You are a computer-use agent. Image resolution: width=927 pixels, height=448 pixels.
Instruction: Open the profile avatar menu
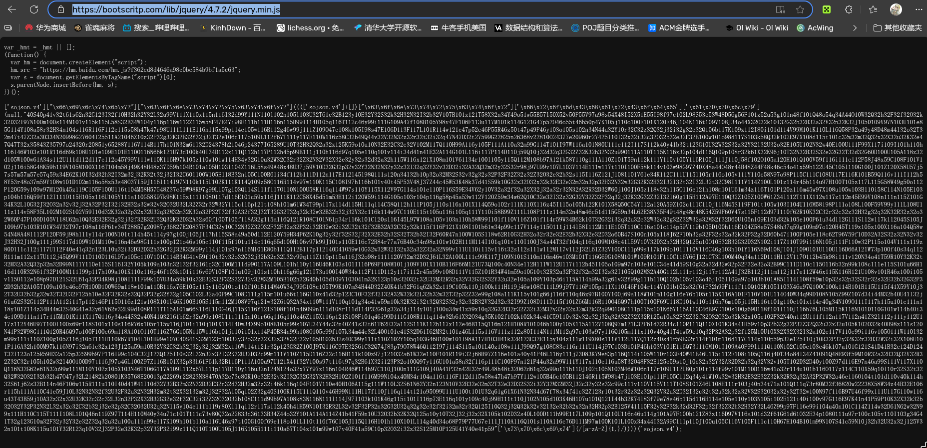[x=896, y=9]
